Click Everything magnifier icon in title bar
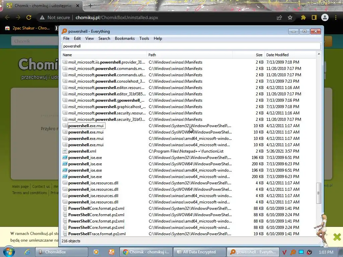This screenshot has height=257, width=343. [x=64, y=31]
